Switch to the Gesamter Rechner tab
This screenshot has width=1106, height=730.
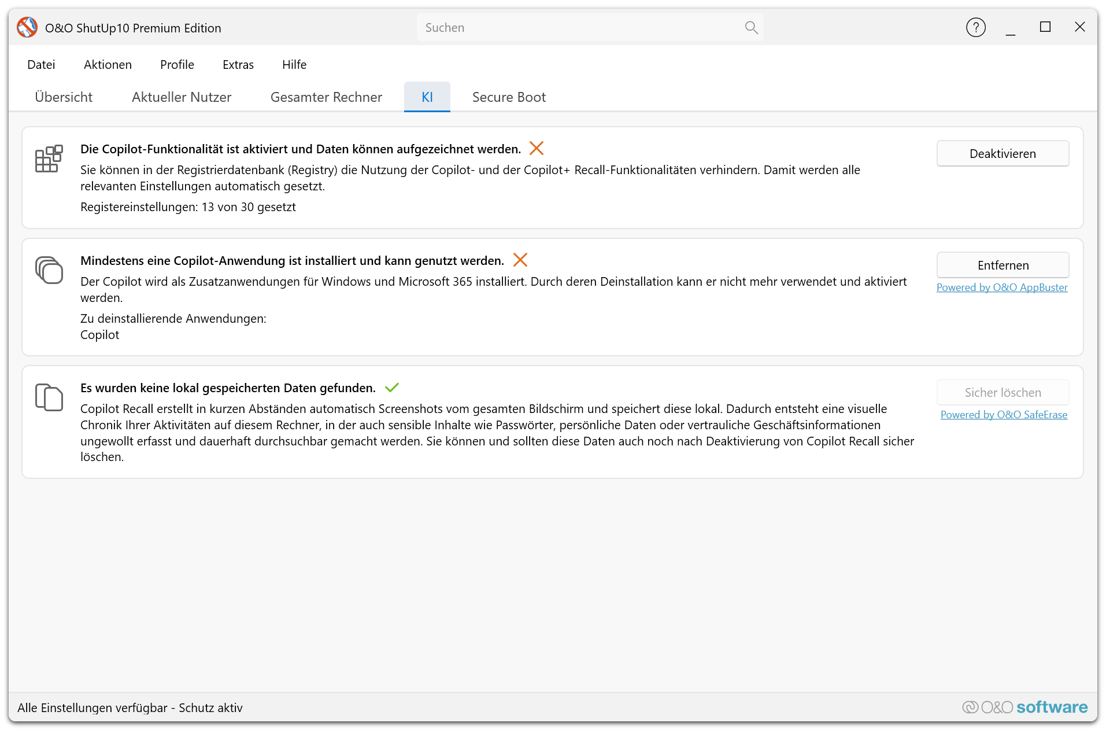[326, 97]
